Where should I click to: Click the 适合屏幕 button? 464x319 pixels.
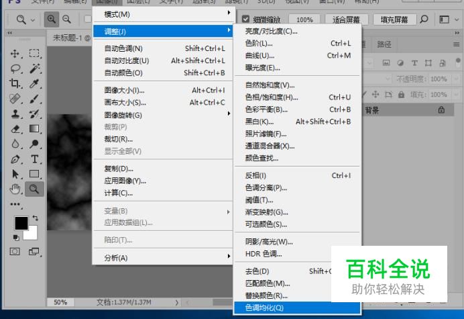pyautogui.click(x=346, y=20)
